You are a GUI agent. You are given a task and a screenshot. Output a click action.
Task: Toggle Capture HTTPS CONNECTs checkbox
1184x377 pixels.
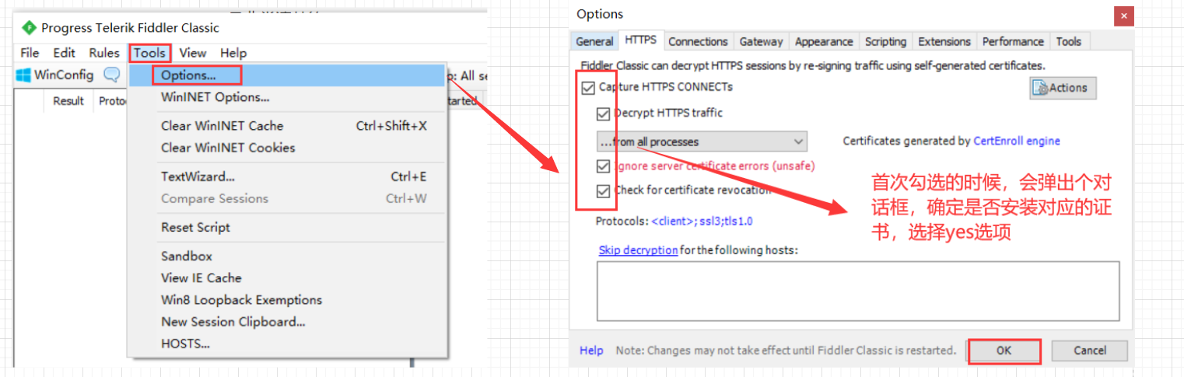pyautogui.click(x=588, y=87)
